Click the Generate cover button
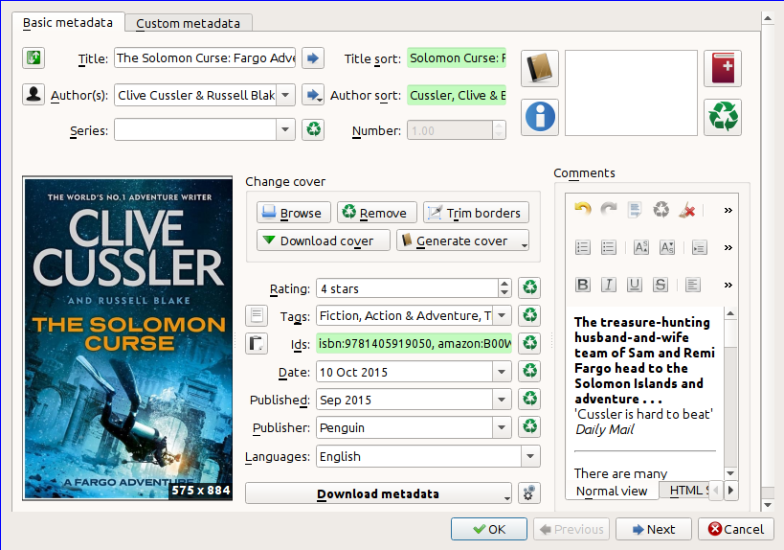 (463, 241)
